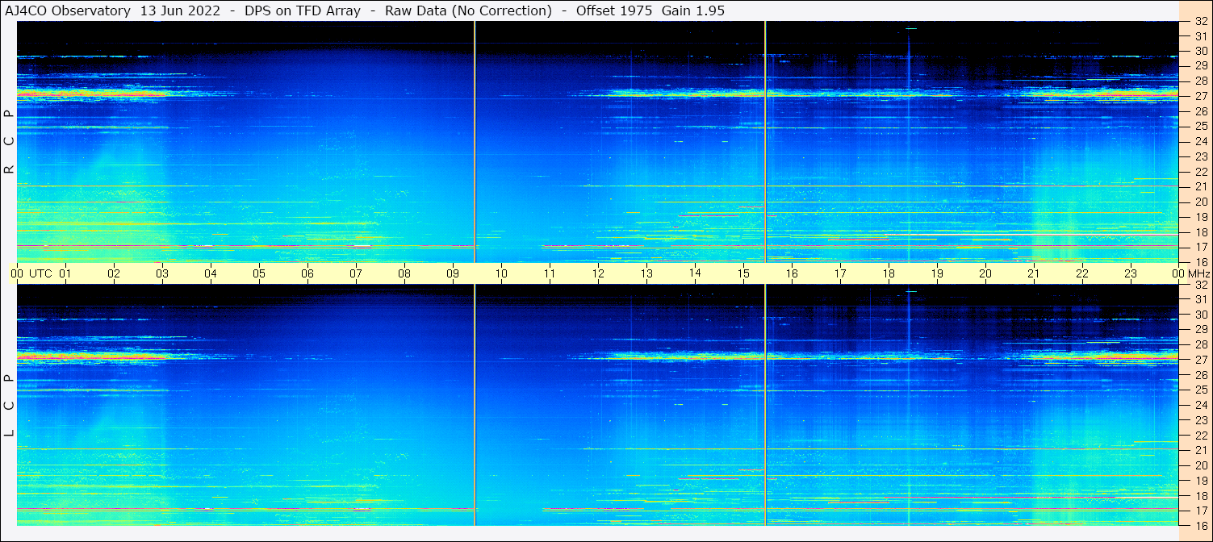Select hour '01' on the time axis
Screen dimensions: 1213x542
click(65, 273)
